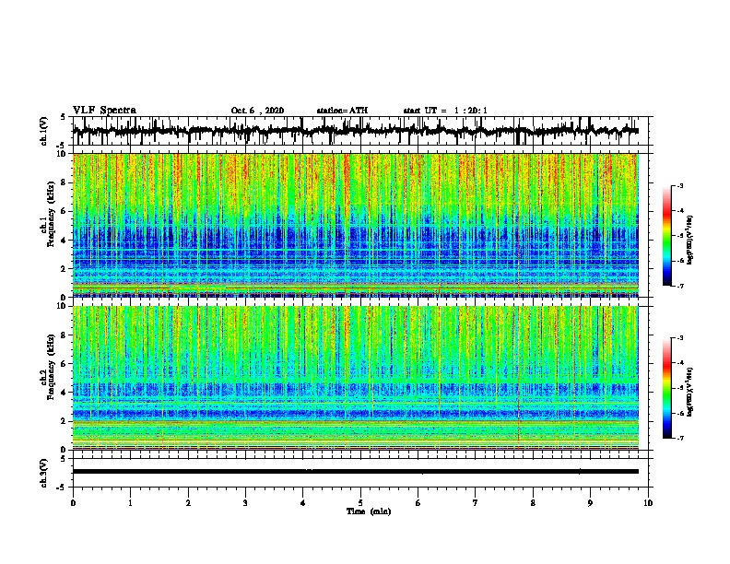730x564 pixels.
Task: Click ch.1 color bar log(PSD) unit label
Action: click(690, 240)
